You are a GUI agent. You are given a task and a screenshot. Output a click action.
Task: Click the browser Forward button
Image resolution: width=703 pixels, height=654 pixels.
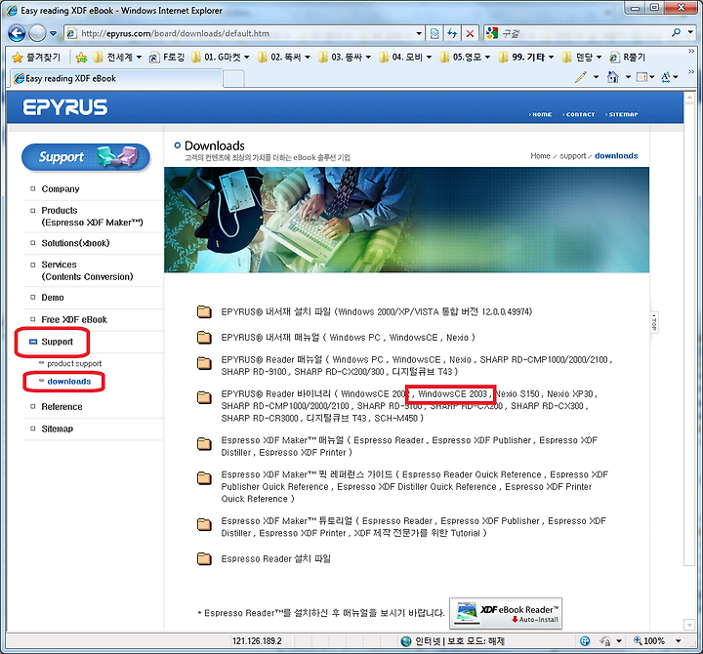pos(37,33)
